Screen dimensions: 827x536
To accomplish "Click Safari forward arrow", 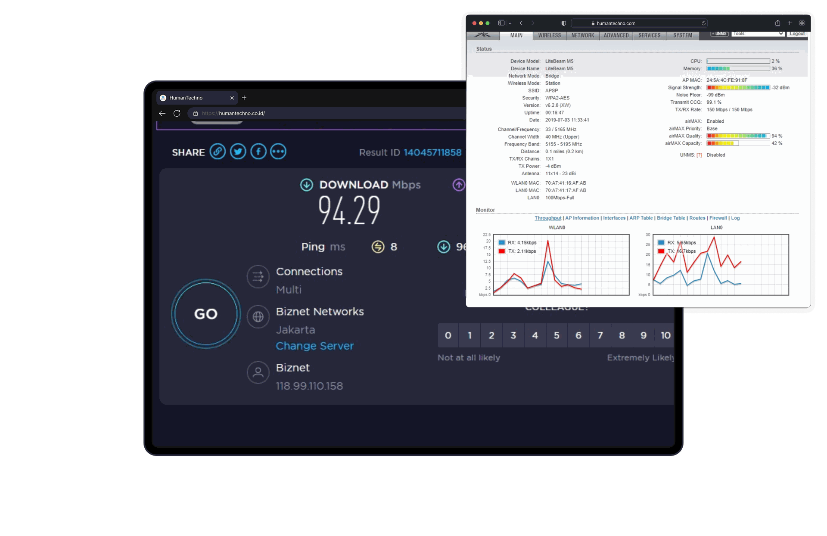I will click(x=533, y=23).
